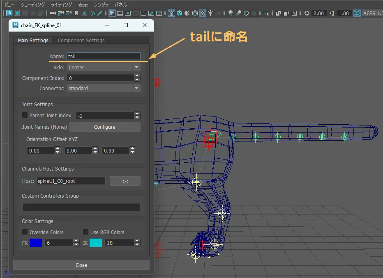Toggle the grid display icon
Screen dimensions: 383x278
(x=112, y=13)
